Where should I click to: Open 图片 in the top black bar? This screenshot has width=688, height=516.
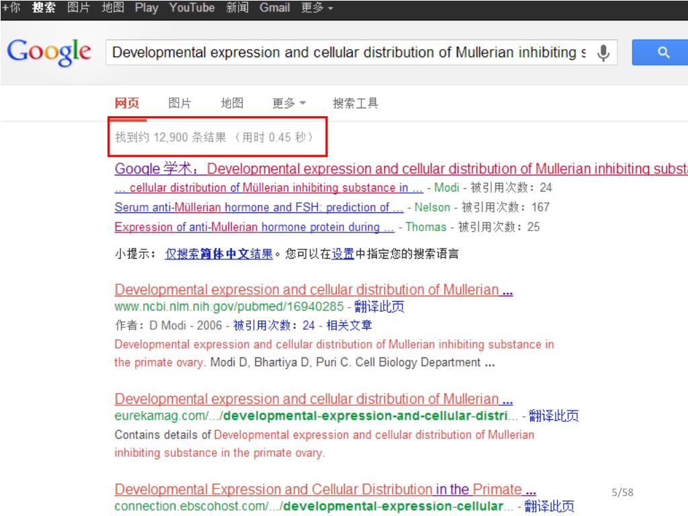pyautogui.click(x=79, y=7)
